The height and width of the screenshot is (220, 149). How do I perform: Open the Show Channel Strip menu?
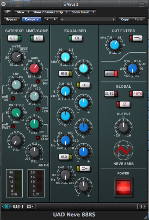50,12
